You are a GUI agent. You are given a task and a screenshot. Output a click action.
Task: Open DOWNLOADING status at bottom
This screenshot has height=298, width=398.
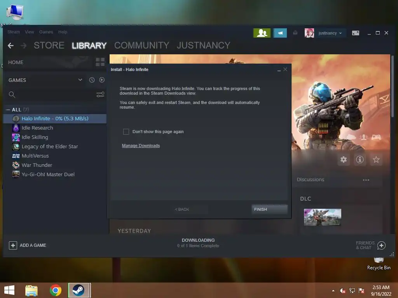click(198, 243)
